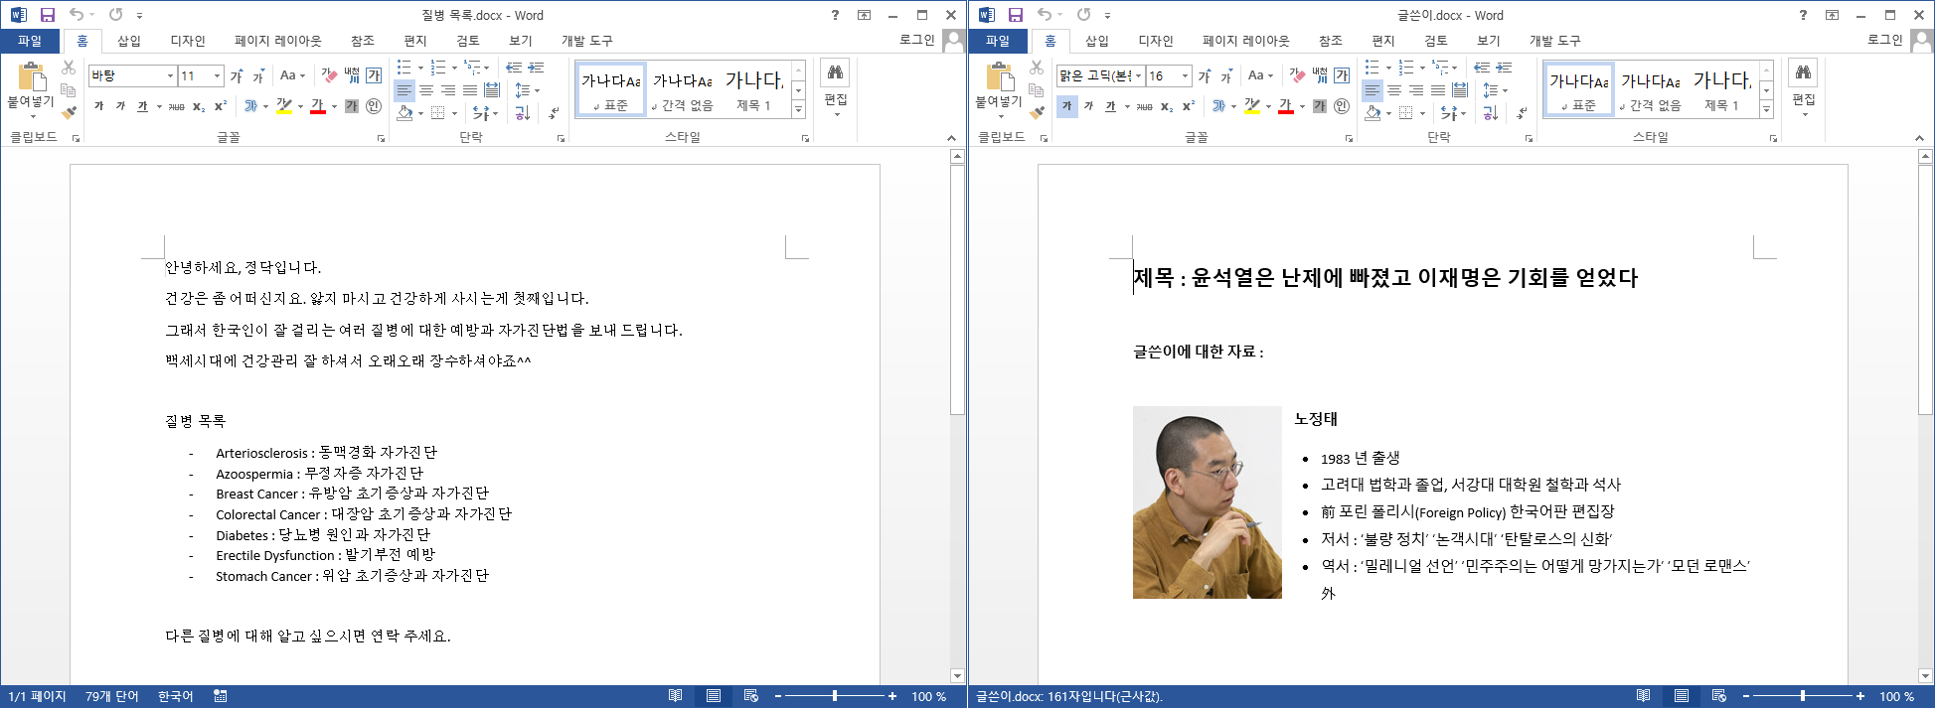Switch to Web Layout in right status bar
Image resolution: width=1938 pixels, height=709 pixels.
click(1719, 696)
